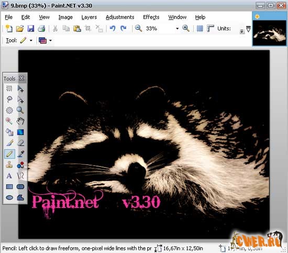
Task: Print the image with the printer icon
Action: tap(41, 28)
